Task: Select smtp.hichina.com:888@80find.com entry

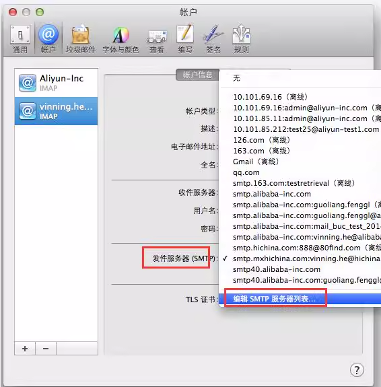Action: (300, 248)
